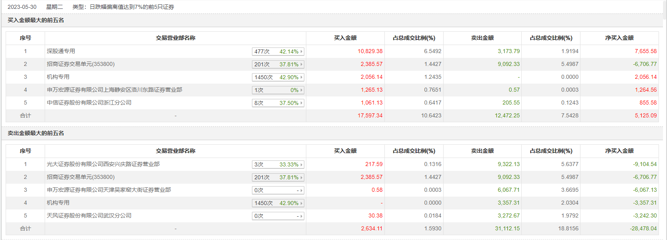This screenshot has width=667, height=240.
Task: Open the 深股通专用 seat link
Action: coord(61,51)
